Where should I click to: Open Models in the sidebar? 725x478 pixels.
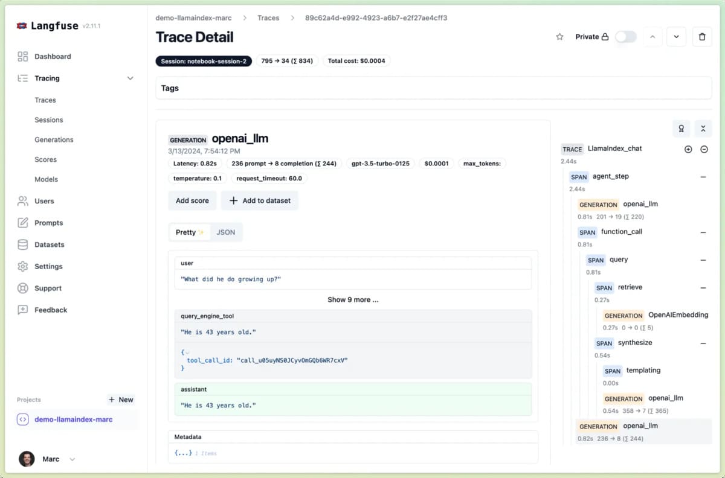(x=47, y=179)
